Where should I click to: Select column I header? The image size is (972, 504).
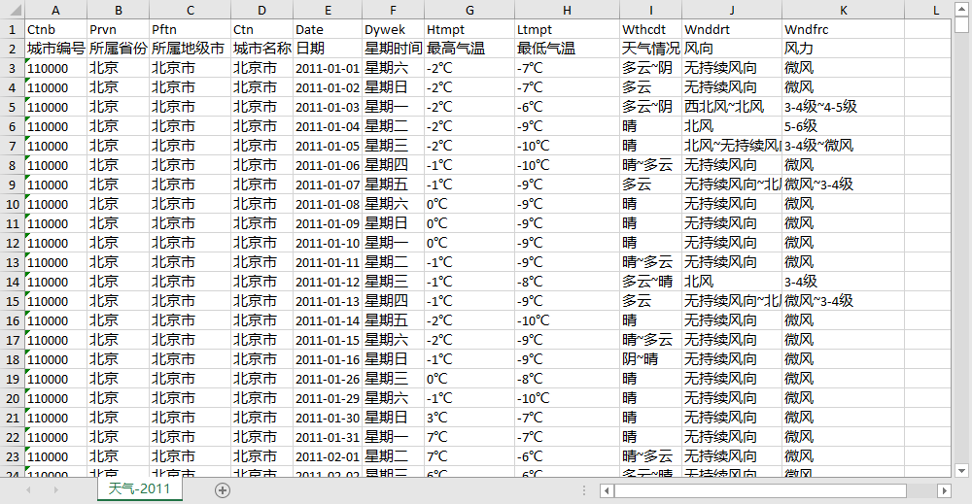[x=651, y=11]
